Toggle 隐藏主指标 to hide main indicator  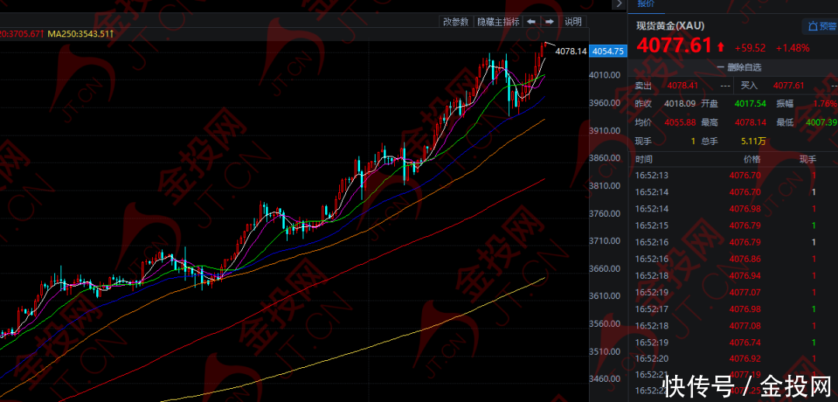497,22
